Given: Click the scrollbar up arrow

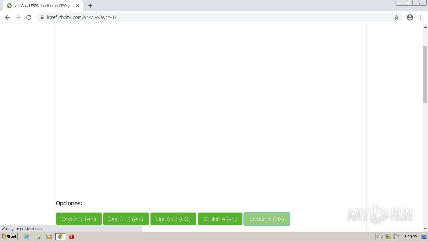Looking at the screenshot, I should (425, 27).
